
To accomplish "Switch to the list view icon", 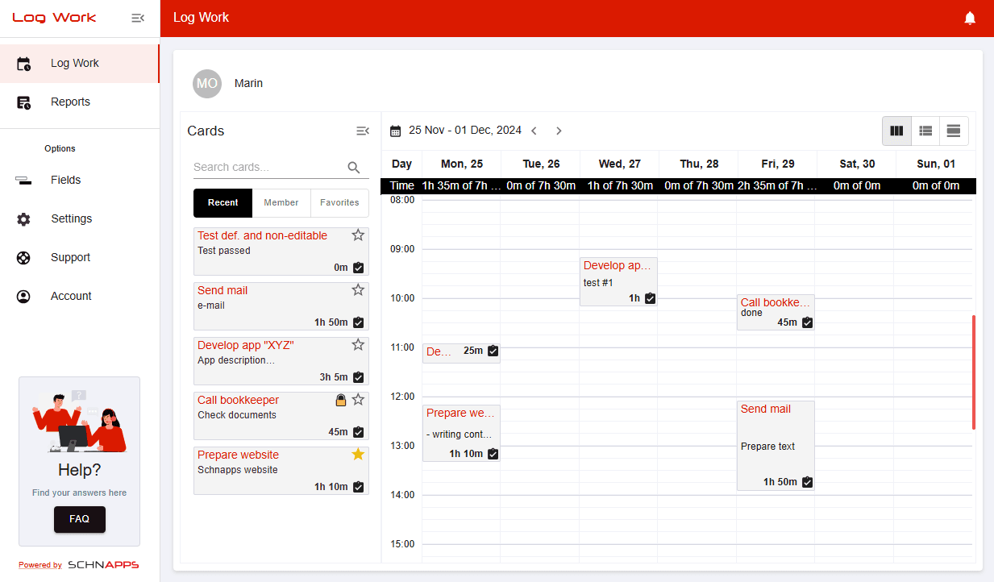I will tap(925, 131).
